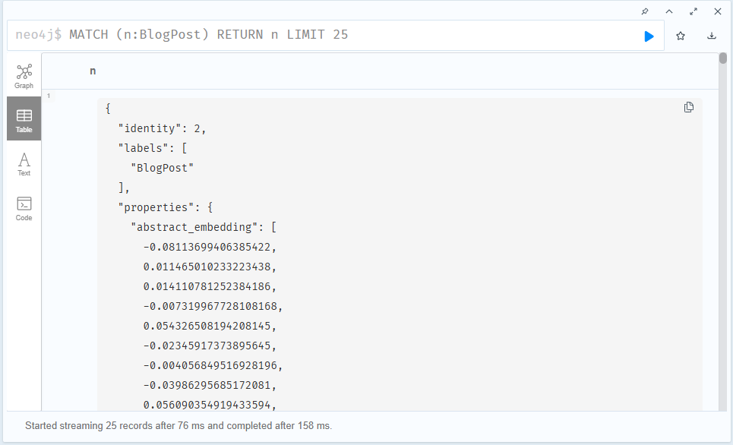Close the result frame
Image resolution: width=733 pixels, height=445 pixels.
coord(718,11)
